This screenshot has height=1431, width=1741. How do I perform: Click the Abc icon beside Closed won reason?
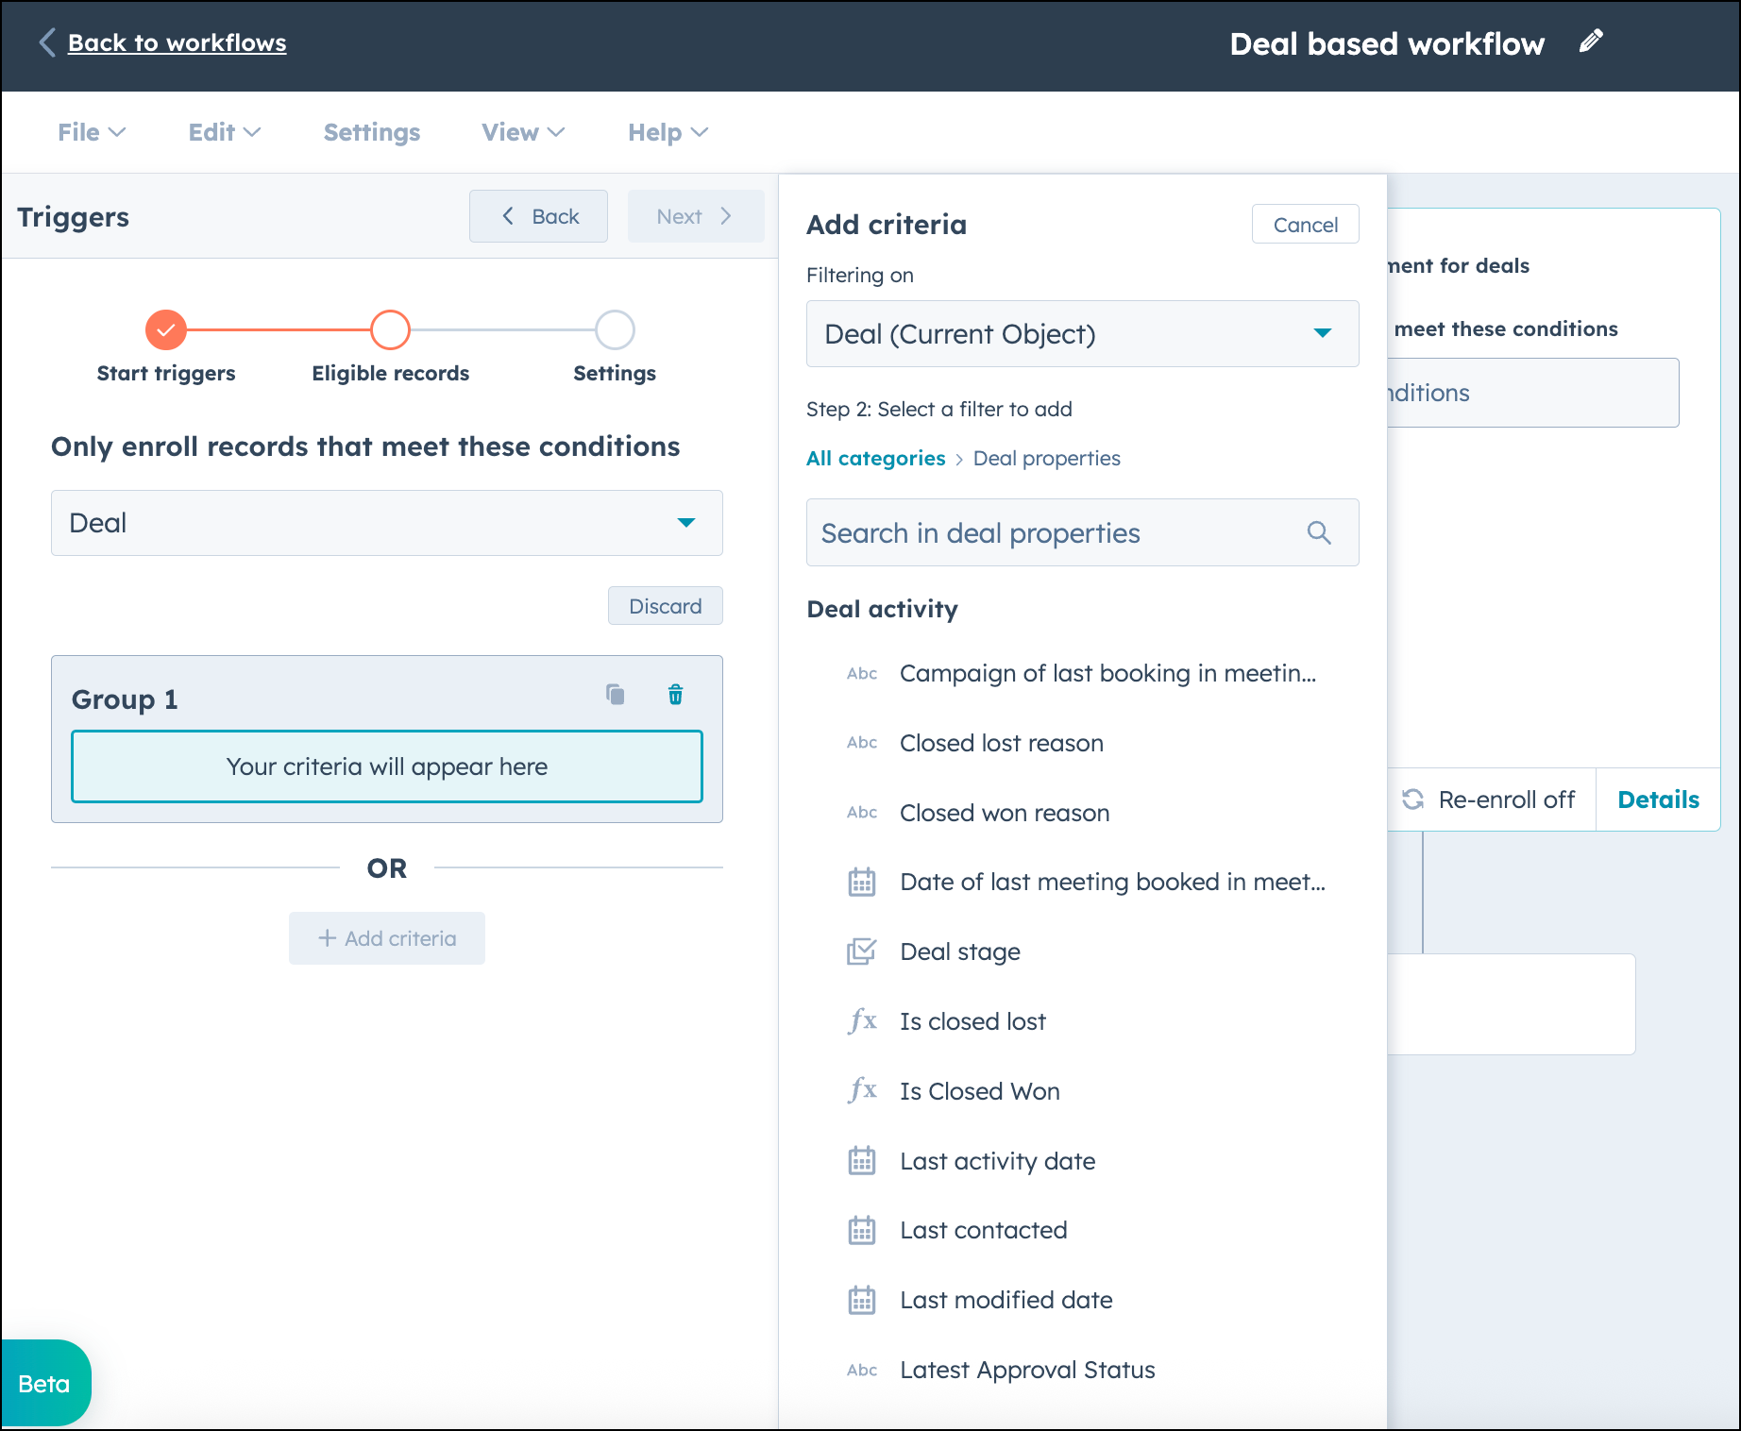click(862, 813)
